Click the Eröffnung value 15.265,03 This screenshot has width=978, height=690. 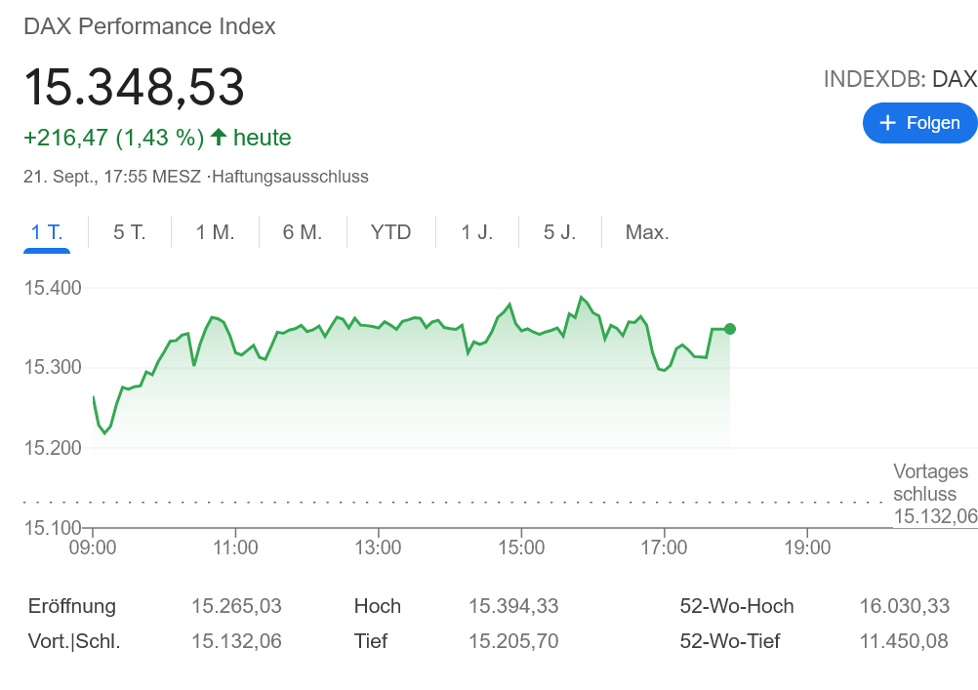point(236,606)
